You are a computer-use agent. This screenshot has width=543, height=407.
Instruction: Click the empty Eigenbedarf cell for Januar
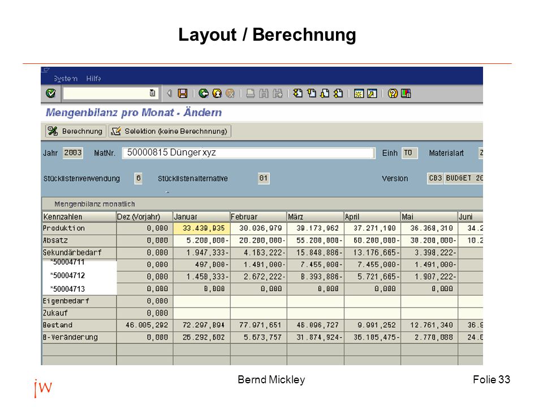(201, 301)
